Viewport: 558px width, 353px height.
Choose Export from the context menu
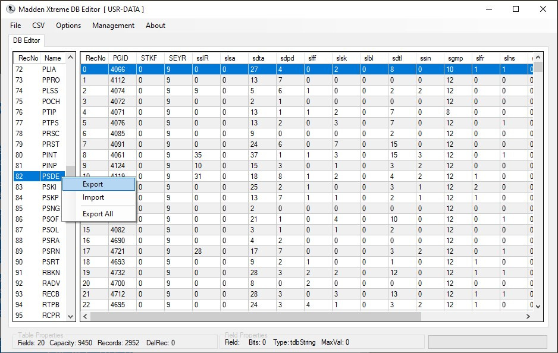(x=99, y=184)
